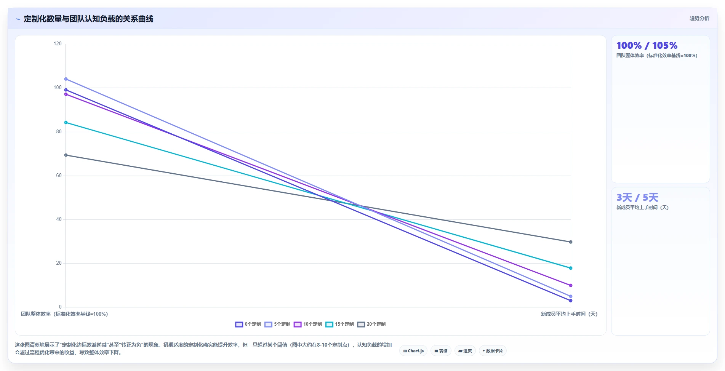Viewport: 725px width, 371px height.
Task: Click the 20个定制 data point at 新成员平均上手时间
Action: pos(571,242)
